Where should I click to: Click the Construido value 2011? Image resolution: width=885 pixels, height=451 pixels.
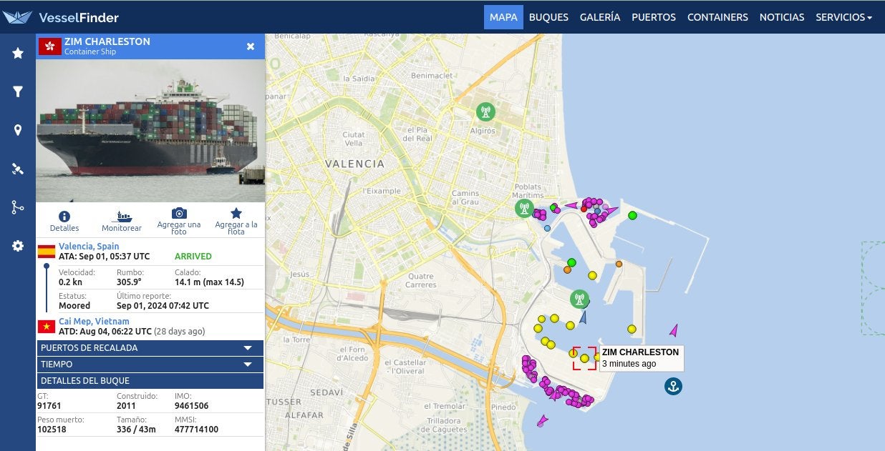(127, 406)
